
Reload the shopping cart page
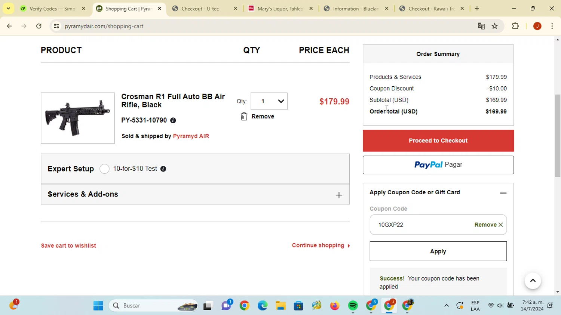click(x=39, y=26)
